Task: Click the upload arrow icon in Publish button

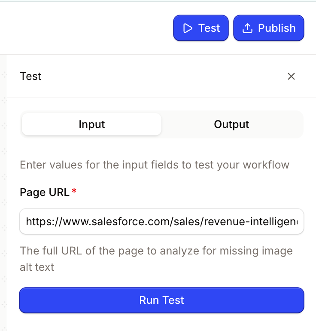Action: coord(247,28)
